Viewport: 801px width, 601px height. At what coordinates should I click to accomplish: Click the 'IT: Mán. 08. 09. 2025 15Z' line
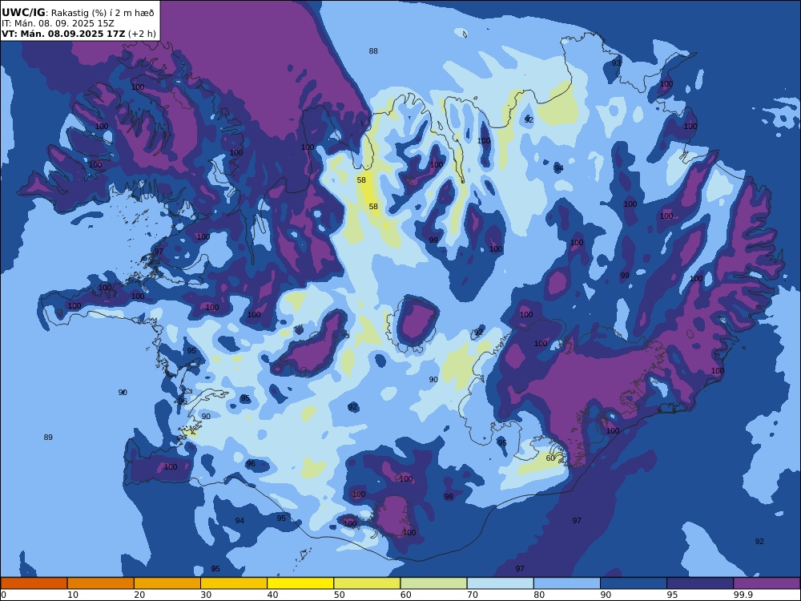(x=58, y=23)
